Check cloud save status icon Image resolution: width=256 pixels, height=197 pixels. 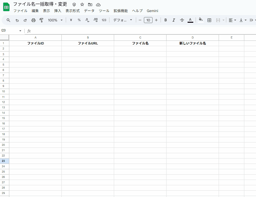pyautogui.click(x=98, y=5)
